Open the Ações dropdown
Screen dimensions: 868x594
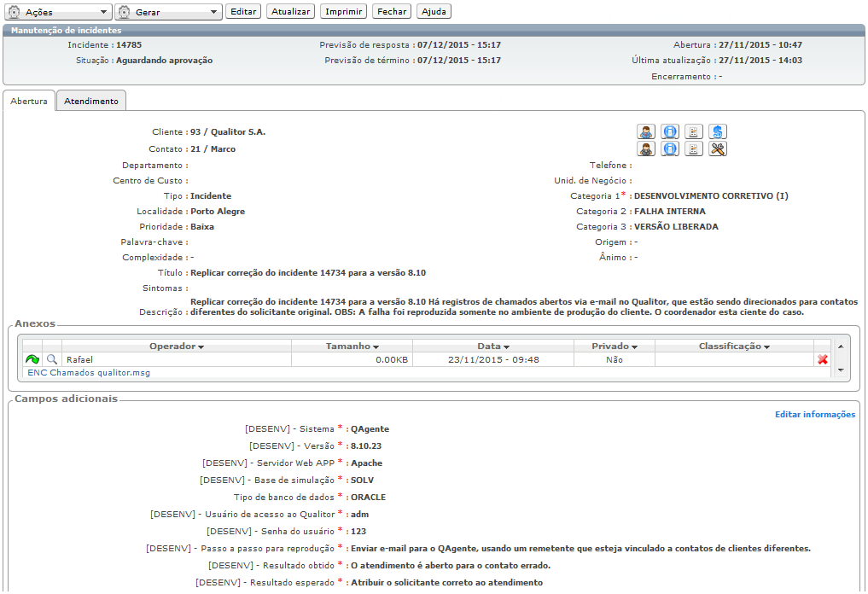58,12
